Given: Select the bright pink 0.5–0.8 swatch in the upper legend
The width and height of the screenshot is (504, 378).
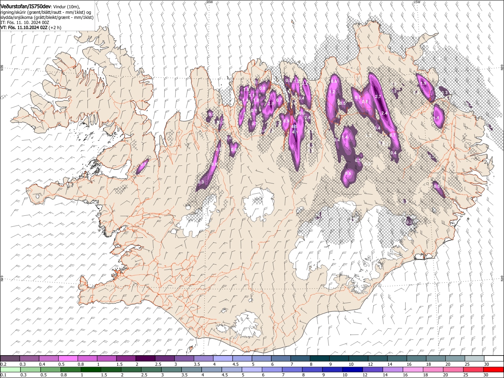Looking at the screenshot, I should point(68,358).
